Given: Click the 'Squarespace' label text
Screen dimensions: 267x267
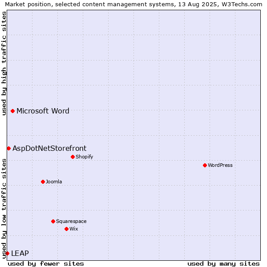Looking at the screenshot, I should pyautogui.click(x=71, y=221).
